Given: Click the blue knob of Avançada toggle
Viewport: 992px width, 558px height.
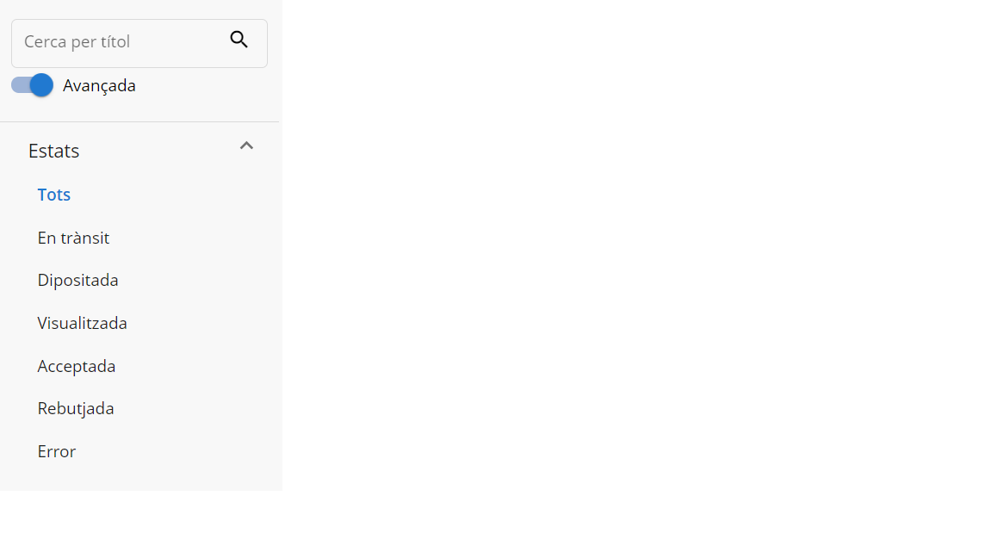Looking at the screenshot, I should (41, 84).
